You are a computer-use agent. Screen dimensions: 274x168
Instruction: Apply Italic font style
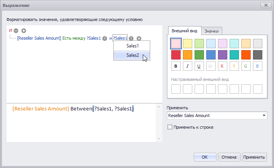(188, 66)
